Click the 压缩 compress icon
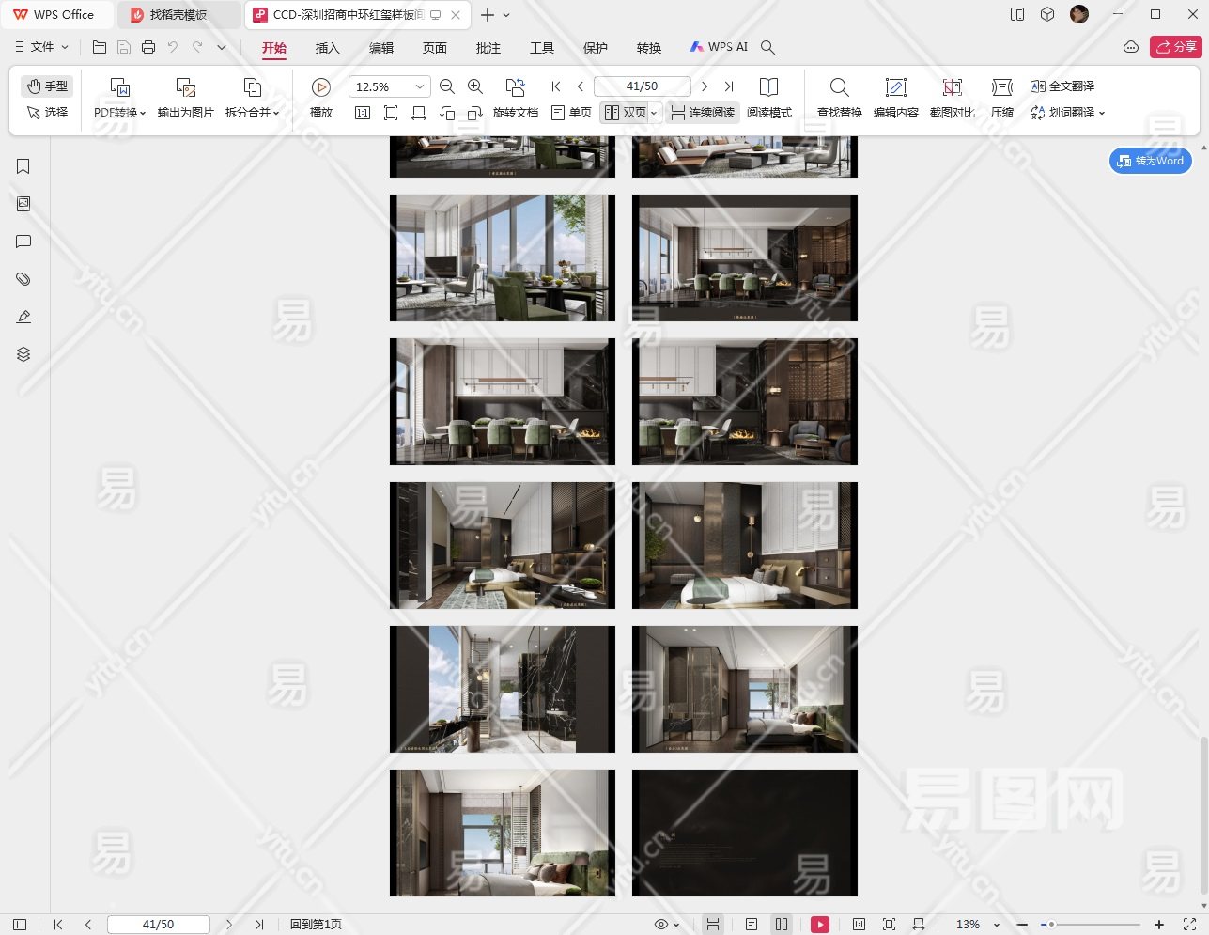This screenshot has height=935, width=1209. [x=1001, y=87]
